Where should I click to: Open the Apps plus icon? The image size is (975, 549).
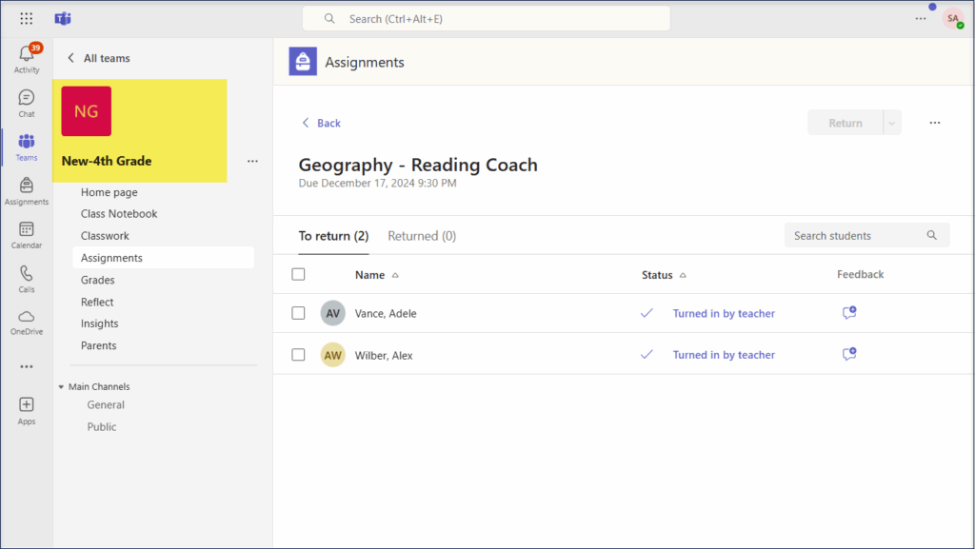point(27,406)
